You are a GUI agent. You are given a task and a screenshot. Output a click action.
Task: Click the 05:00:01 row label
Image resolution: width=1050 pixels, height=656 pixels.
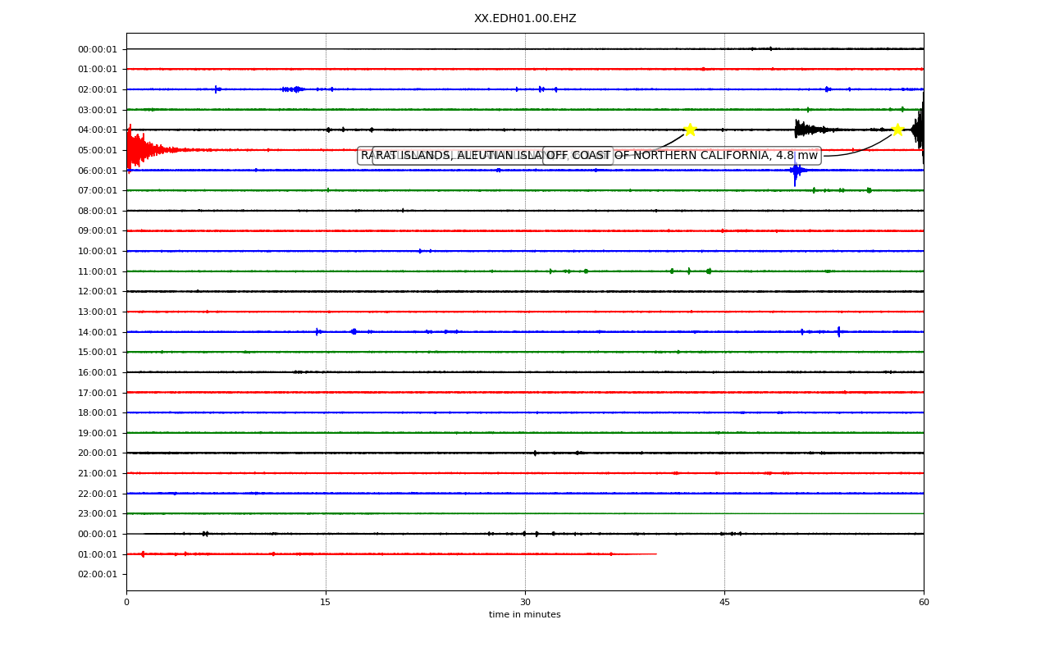tap(98, 150)
